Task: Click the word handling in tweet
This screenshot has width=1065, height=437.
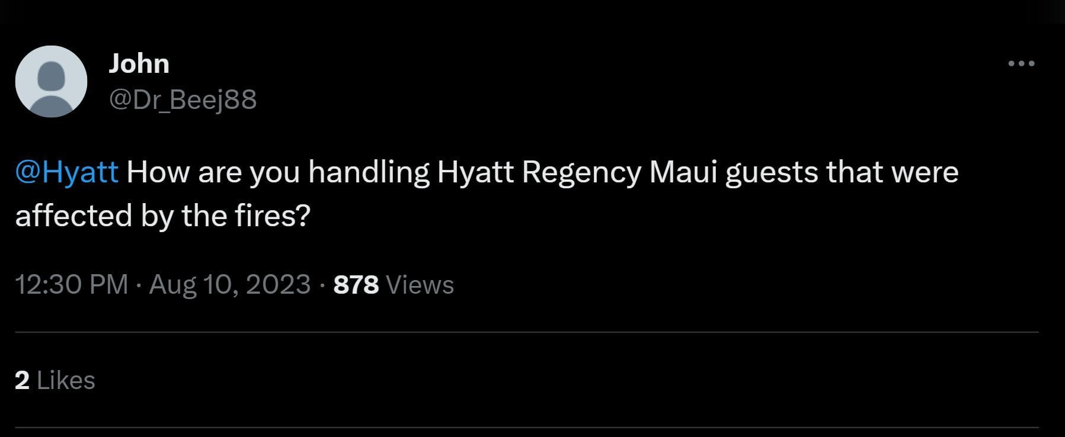Action: (369, 173)
